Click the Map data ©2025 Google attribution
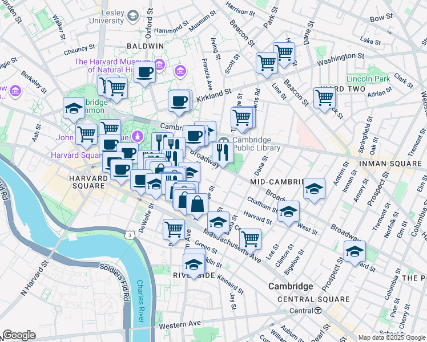This screenshot has height=342, width=427. [392, 338]
